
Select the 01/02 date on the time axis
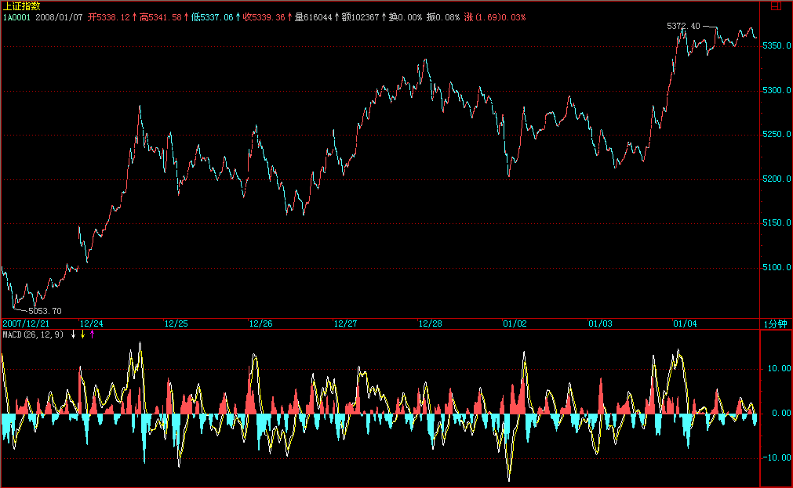[x=515, y=324]
